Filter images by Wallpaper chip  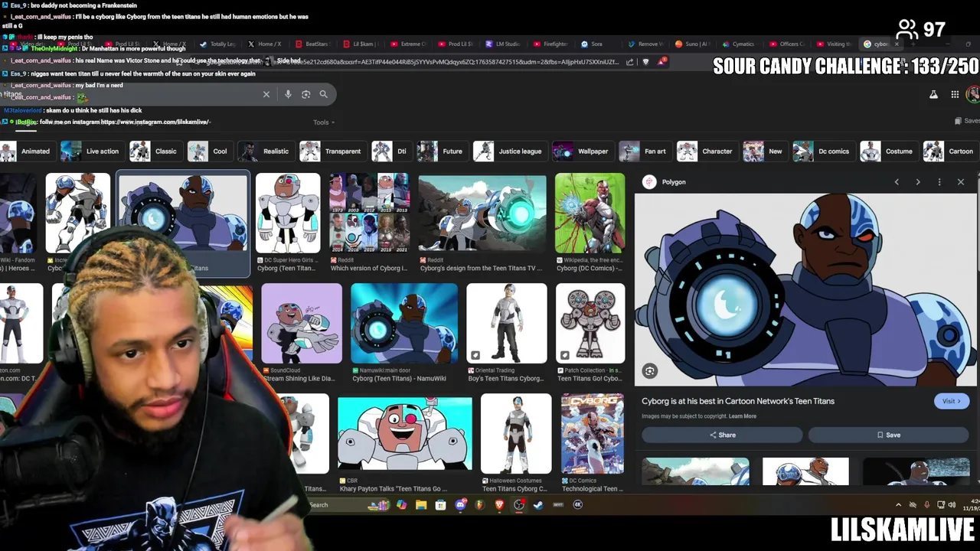[582, 152]
